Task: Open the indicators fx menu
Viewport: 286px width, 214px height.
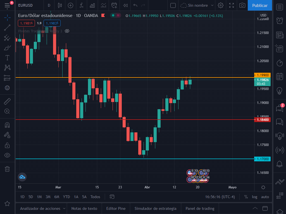Action: 81,6
